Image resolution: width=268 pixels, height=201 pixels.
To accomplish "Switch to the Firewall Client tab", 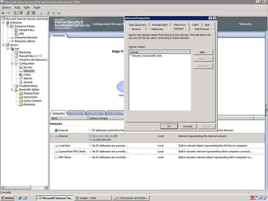I will [160, 25].
